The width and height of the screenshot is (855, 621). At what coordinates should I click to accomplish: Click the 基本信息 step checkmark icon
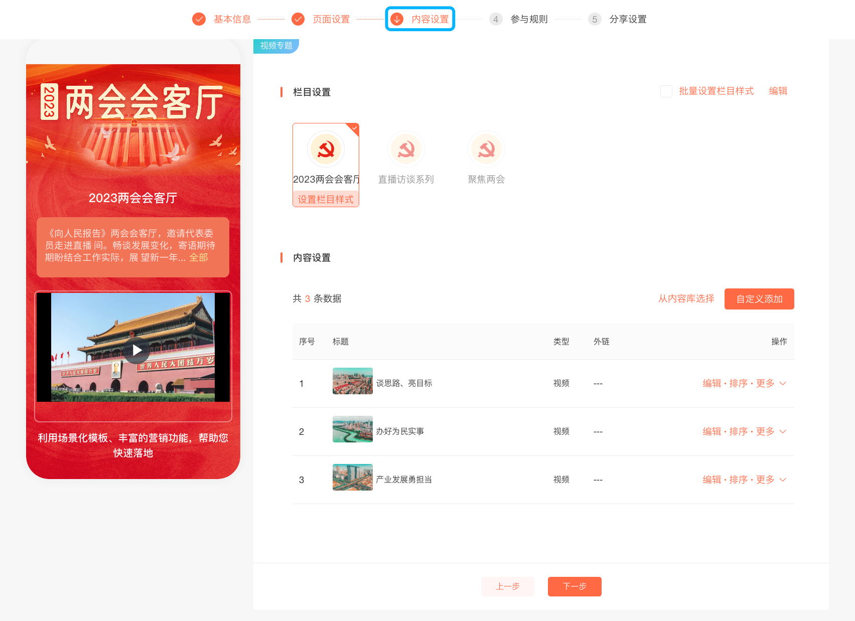[199, 19]
